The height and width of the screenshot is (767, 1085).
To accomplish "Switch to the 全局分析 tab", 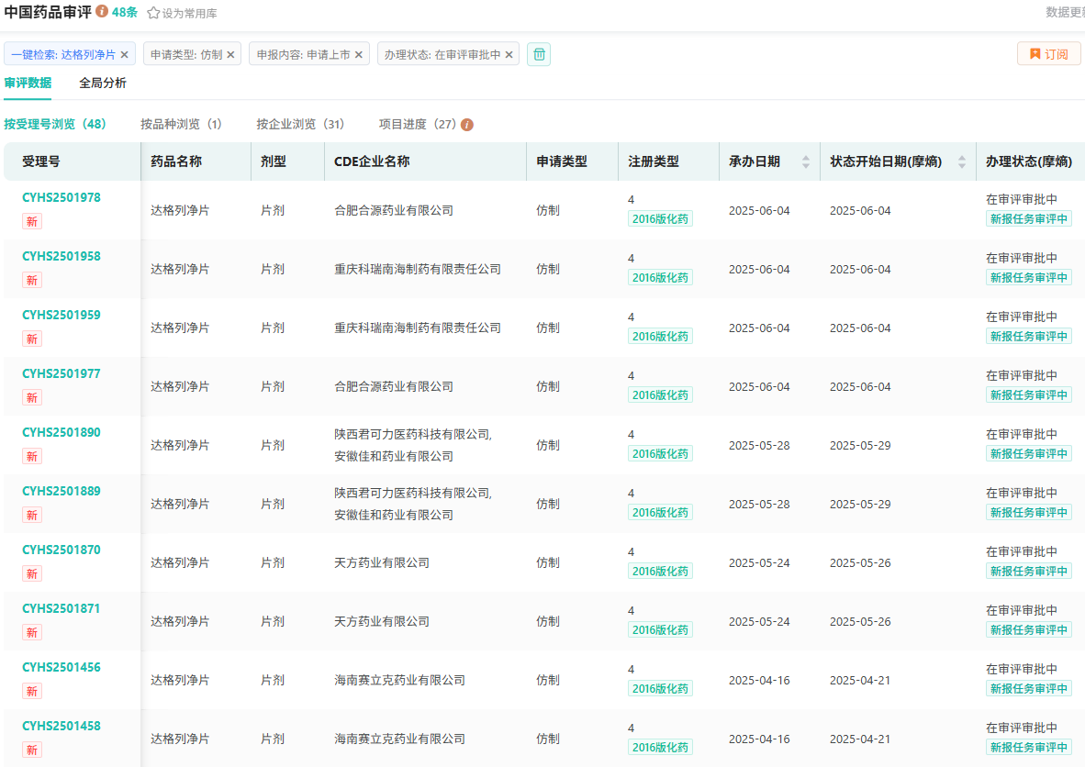I will pos(103,83).
